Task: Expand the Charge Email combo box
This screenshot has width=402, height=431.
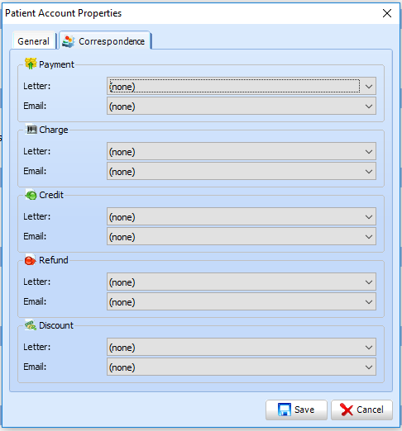Action: coord(242,172)
